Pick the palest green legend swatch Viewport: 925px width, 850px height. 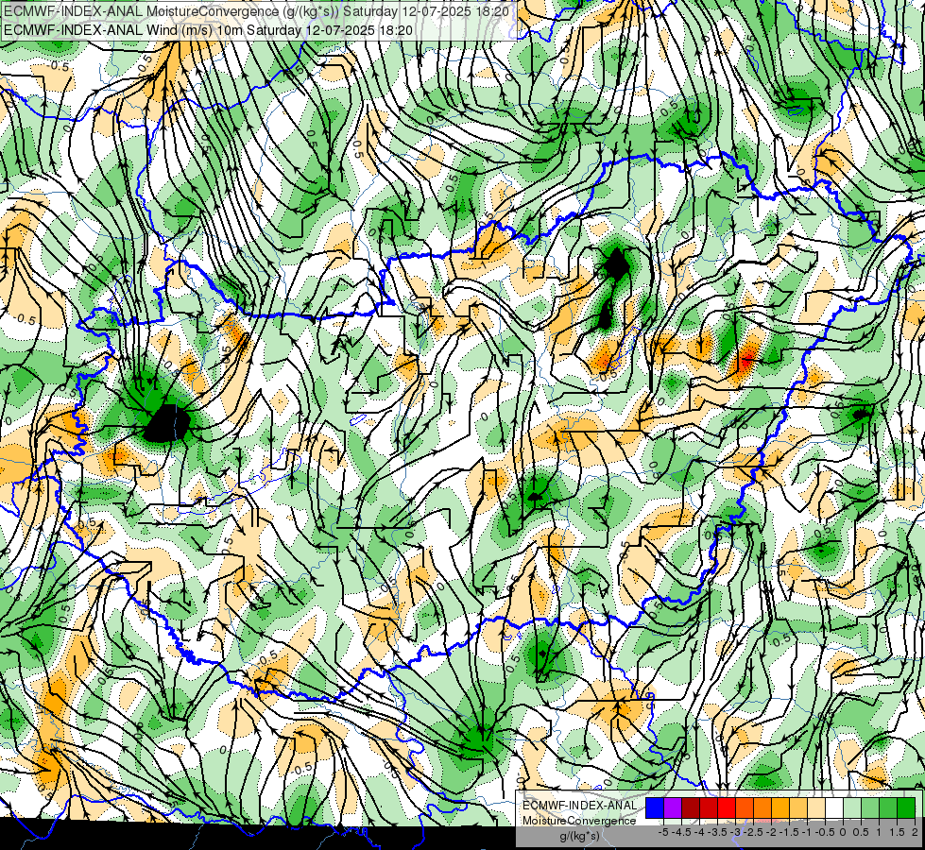point(852,808)
